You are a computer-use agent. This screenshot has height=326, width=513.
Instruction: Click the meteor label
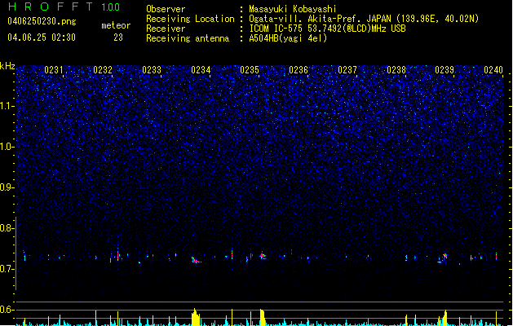[116, 25]
